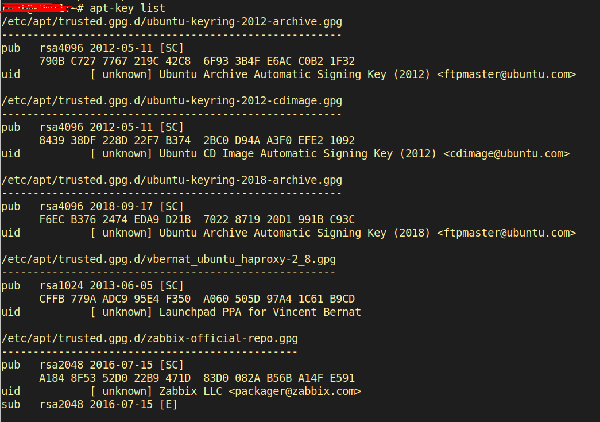Click the vbernat_ubuntu_haproxy-2_8.gpg file path
Screen dimensions: 600x422
169,259
